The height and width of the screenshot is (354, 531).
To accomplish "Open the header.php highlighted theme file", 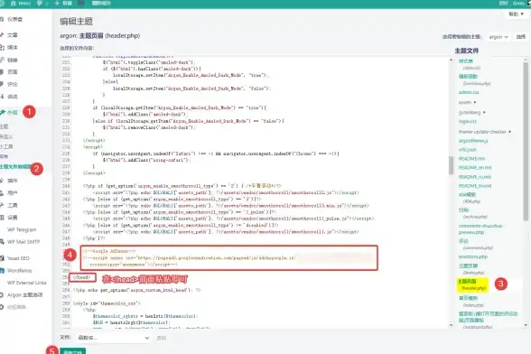I will click(472, 284).
